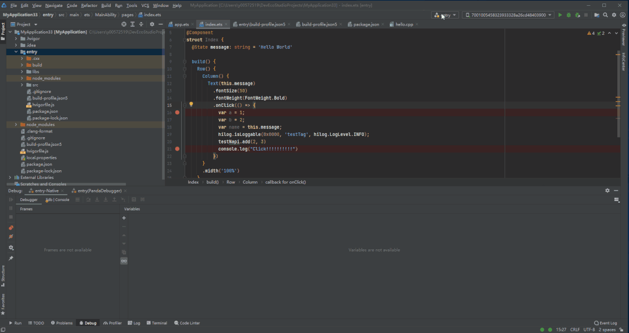The image size is (629, 333).
Task: Remove the breakpoint on line 21
Action: click(177, 149)
